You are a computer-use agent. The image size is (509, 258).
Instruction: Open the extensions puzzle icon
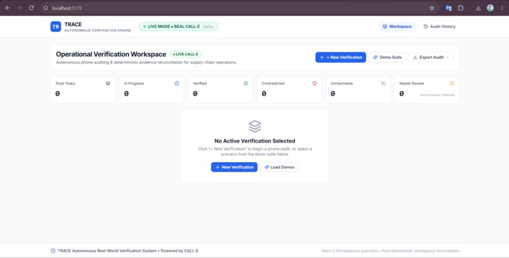(460, 8)
